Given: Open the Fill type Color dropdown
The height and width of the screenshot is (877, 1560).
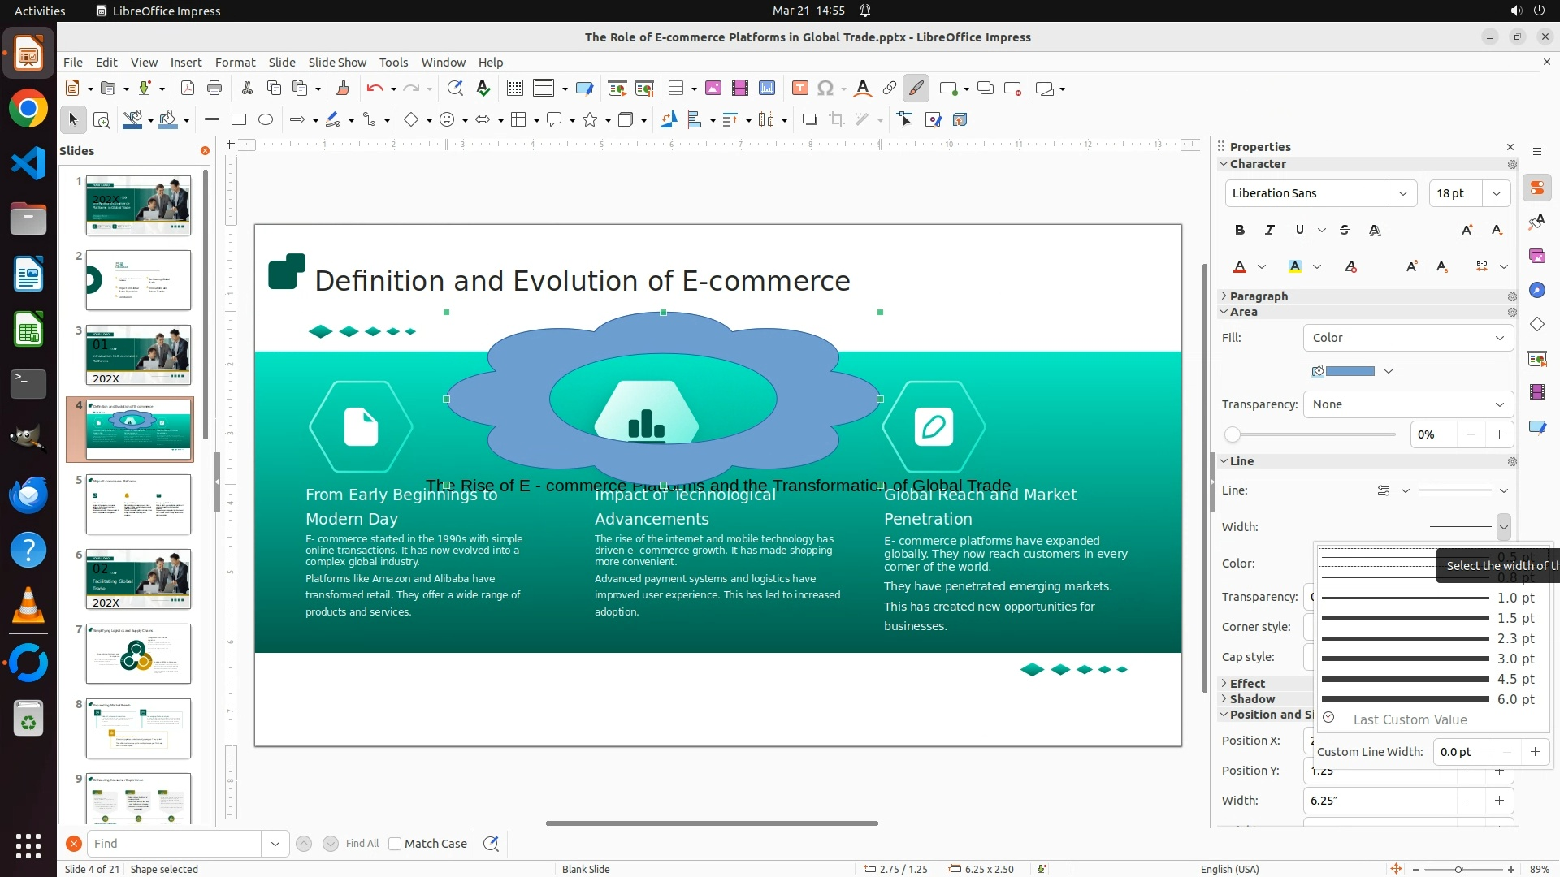Looking at the screenshot, I should pos(1407,338).
